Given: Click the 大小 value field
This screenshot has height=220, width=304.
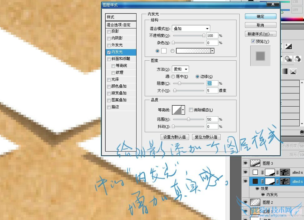Looking at the screenshot, I should point(212,91).
